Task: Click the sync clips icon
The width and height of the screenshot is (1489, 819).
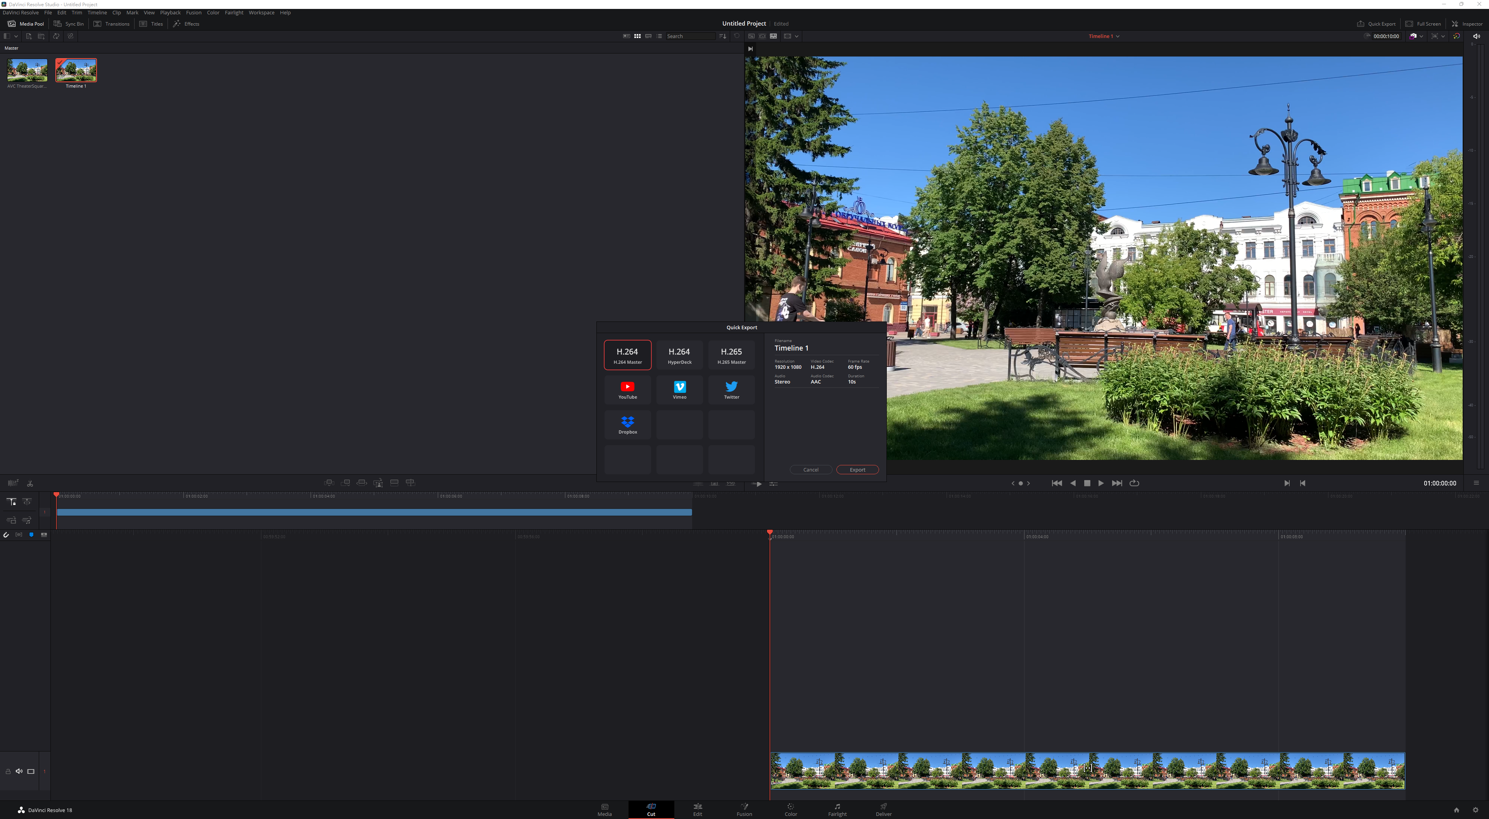Action: (56, 36)
